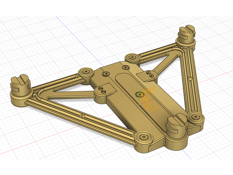Screen dimensions: 233x175
Task: Select the arrow marking on the right strut
Action: pyautogui.click(x=190, y=79)
